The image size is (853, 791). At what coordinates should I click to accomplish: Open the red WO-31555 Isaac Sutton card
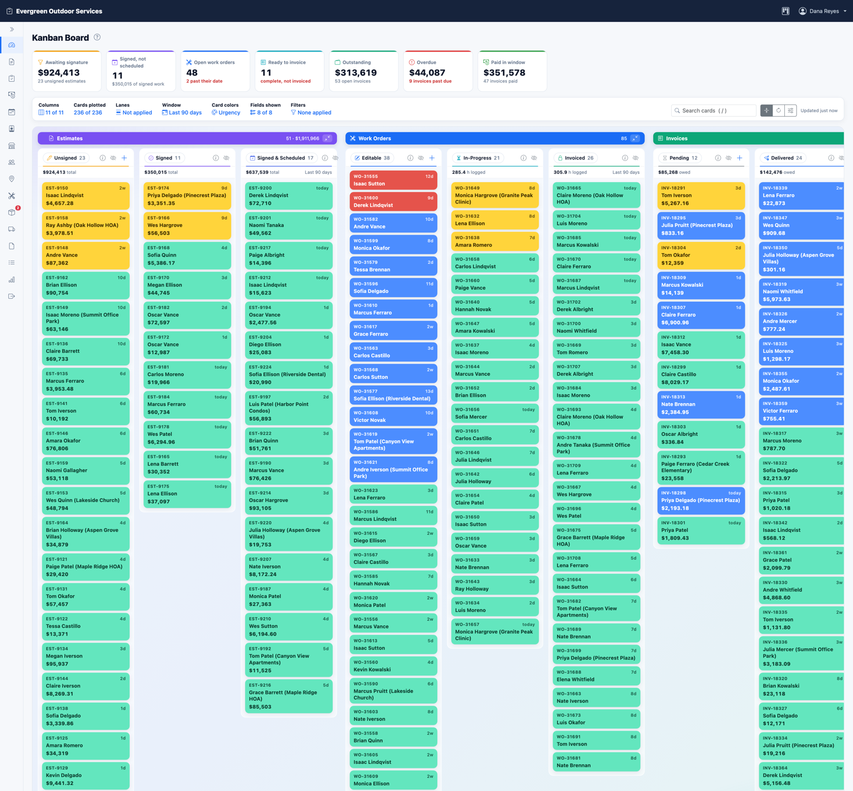[393, 180]
